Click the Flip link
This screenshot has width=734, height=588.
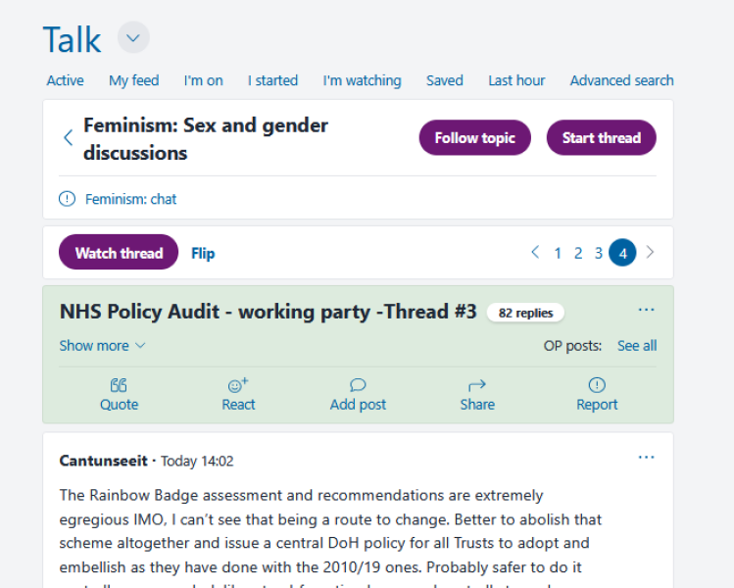(x=203, y=254)
